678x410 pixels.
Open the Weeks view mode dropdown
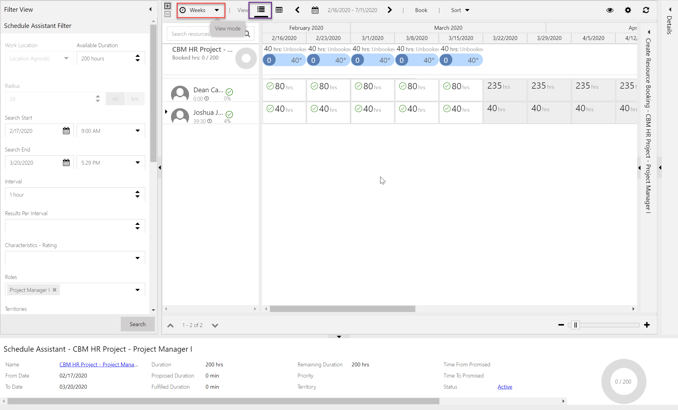point(201,10)
